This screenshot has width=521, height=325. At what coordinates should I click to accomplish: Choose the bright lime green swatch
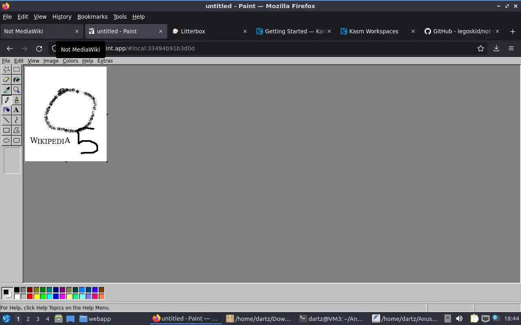(43, 297)
